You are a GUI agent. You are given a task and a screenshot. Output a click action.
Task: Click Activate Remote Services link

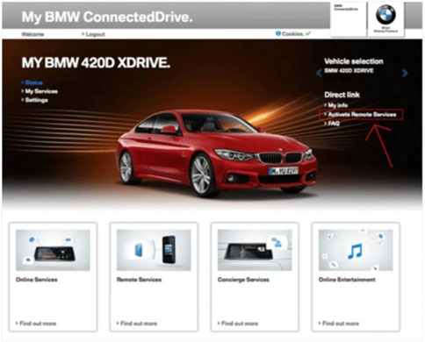[361, 115]
